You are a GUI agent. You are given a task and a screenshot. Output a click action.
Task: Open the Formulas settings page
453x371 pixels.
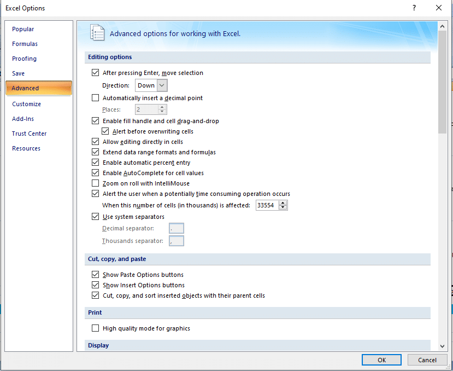[25, 43]
